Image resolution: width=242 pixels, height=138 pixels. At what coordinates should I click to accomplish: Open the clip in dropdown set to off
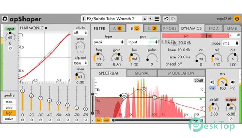click(x=80, y=33)
